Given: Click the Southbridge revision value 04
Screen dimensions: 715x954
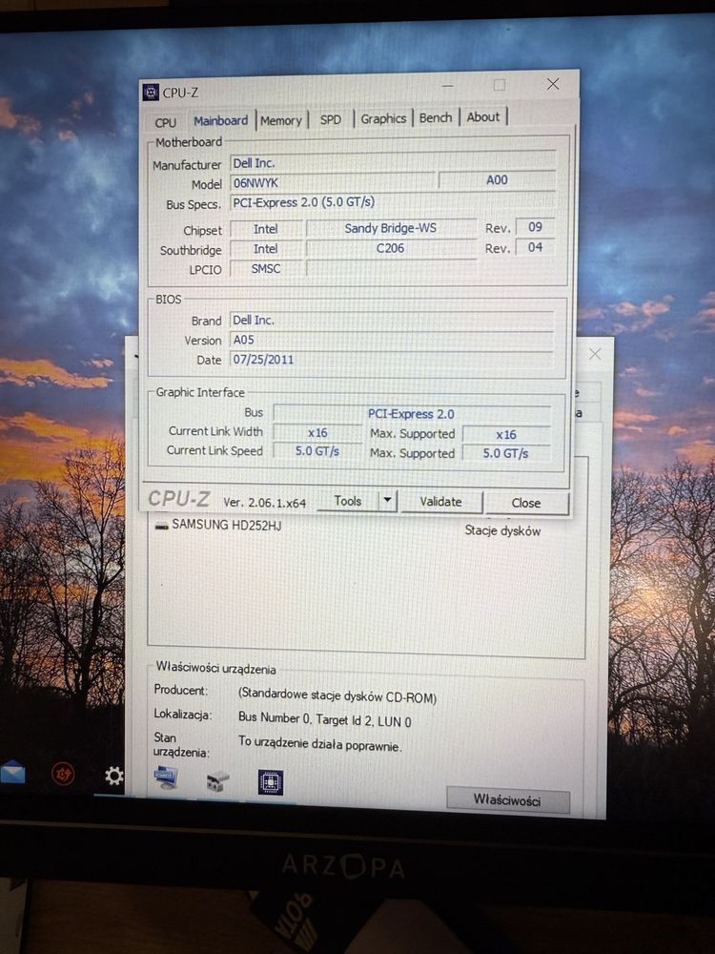Looking at the screenshot, I should [x=535, y=247].
